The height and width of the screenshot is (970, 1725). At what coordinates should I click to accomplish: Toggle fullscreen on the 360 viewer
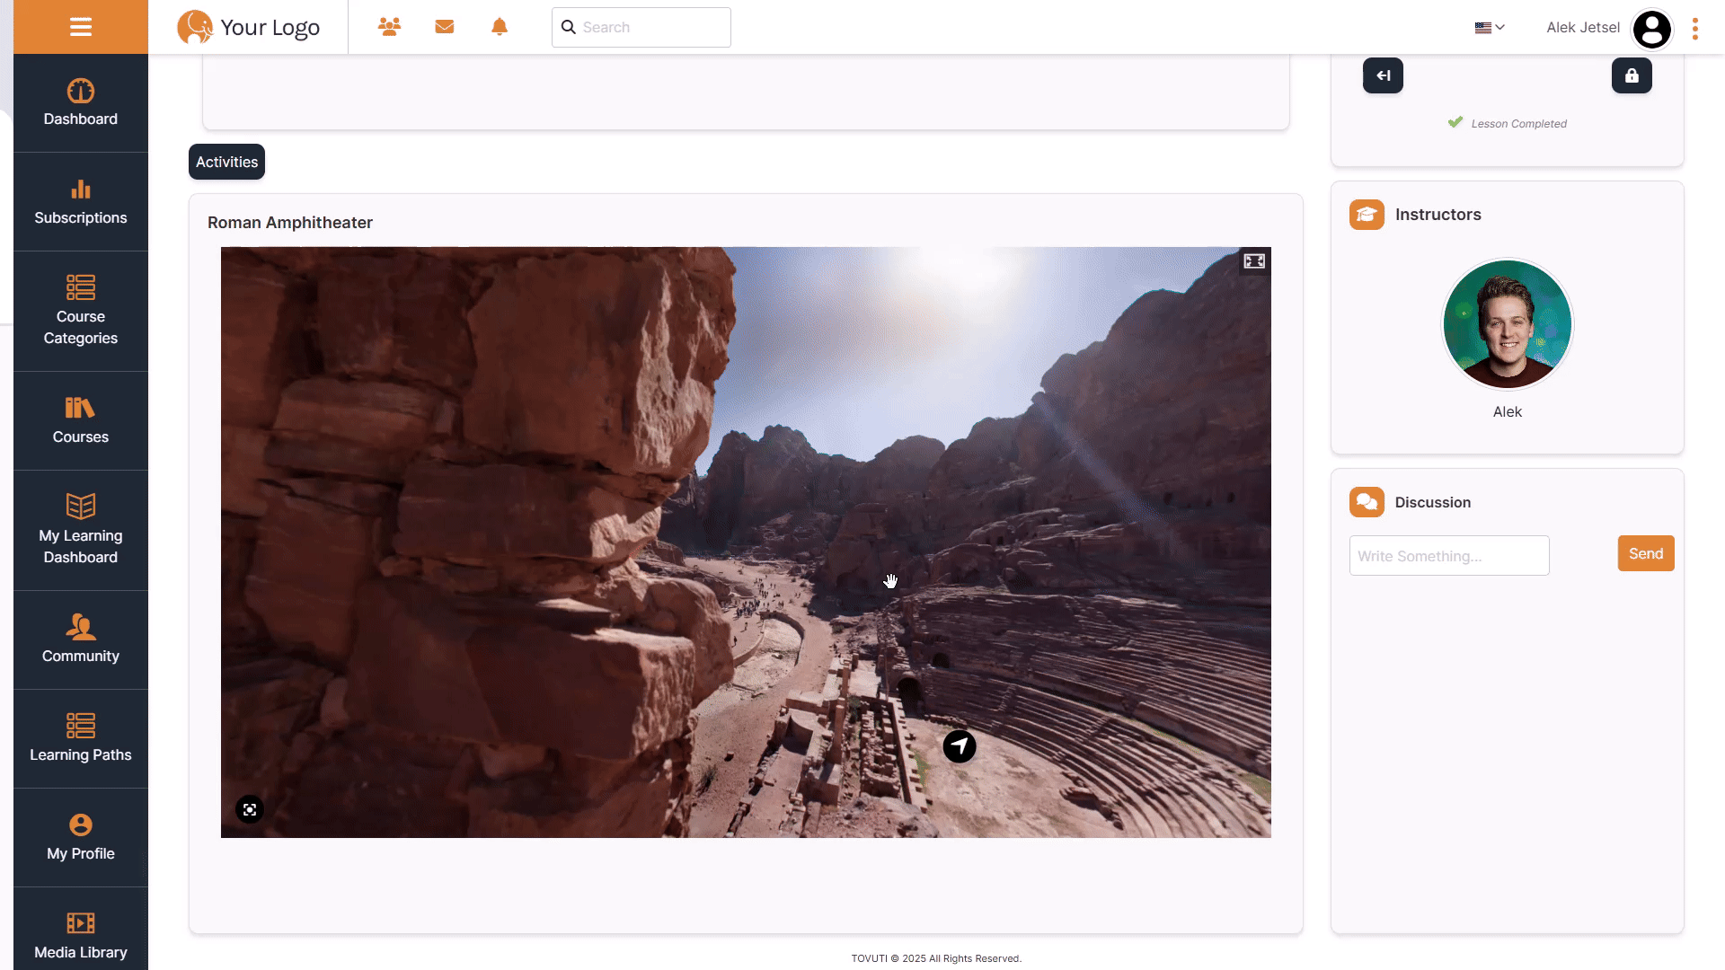[1254, 261]
